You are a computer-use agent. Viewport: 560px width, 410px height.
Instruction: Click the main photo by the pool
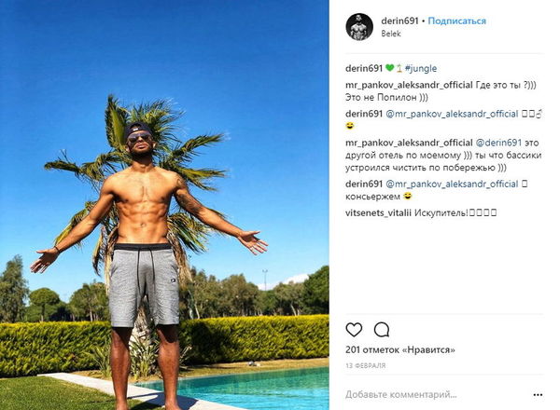click(164, 205)
